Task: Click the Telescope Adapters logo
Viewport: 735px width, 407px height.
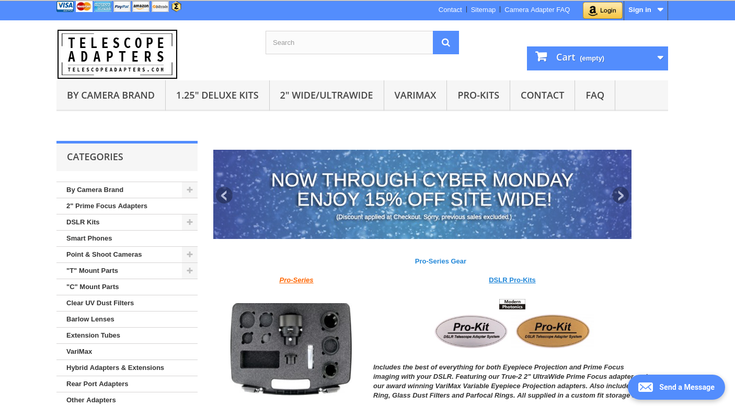Action: [117, 54]
